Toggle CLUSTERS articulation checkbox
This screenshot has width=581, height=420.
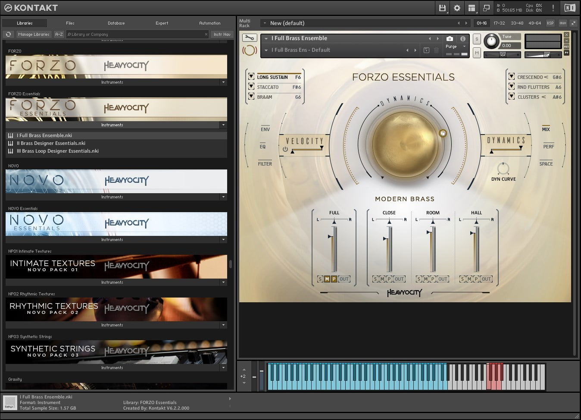tap(511, 97)
